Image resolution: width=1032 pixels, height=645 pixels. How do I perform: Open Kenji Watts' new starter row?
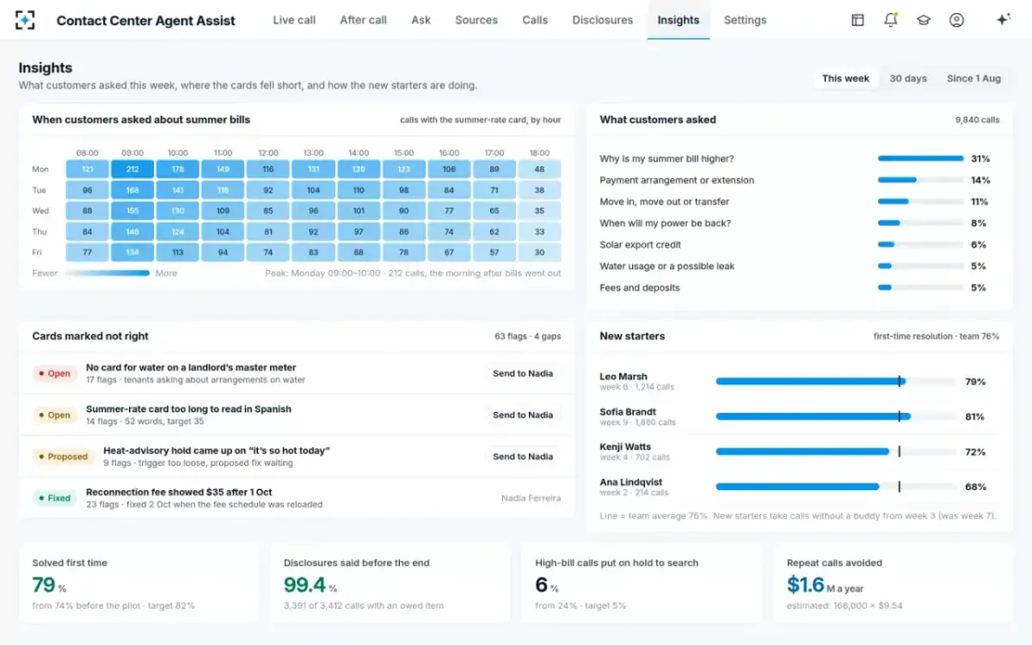(799, 451)
